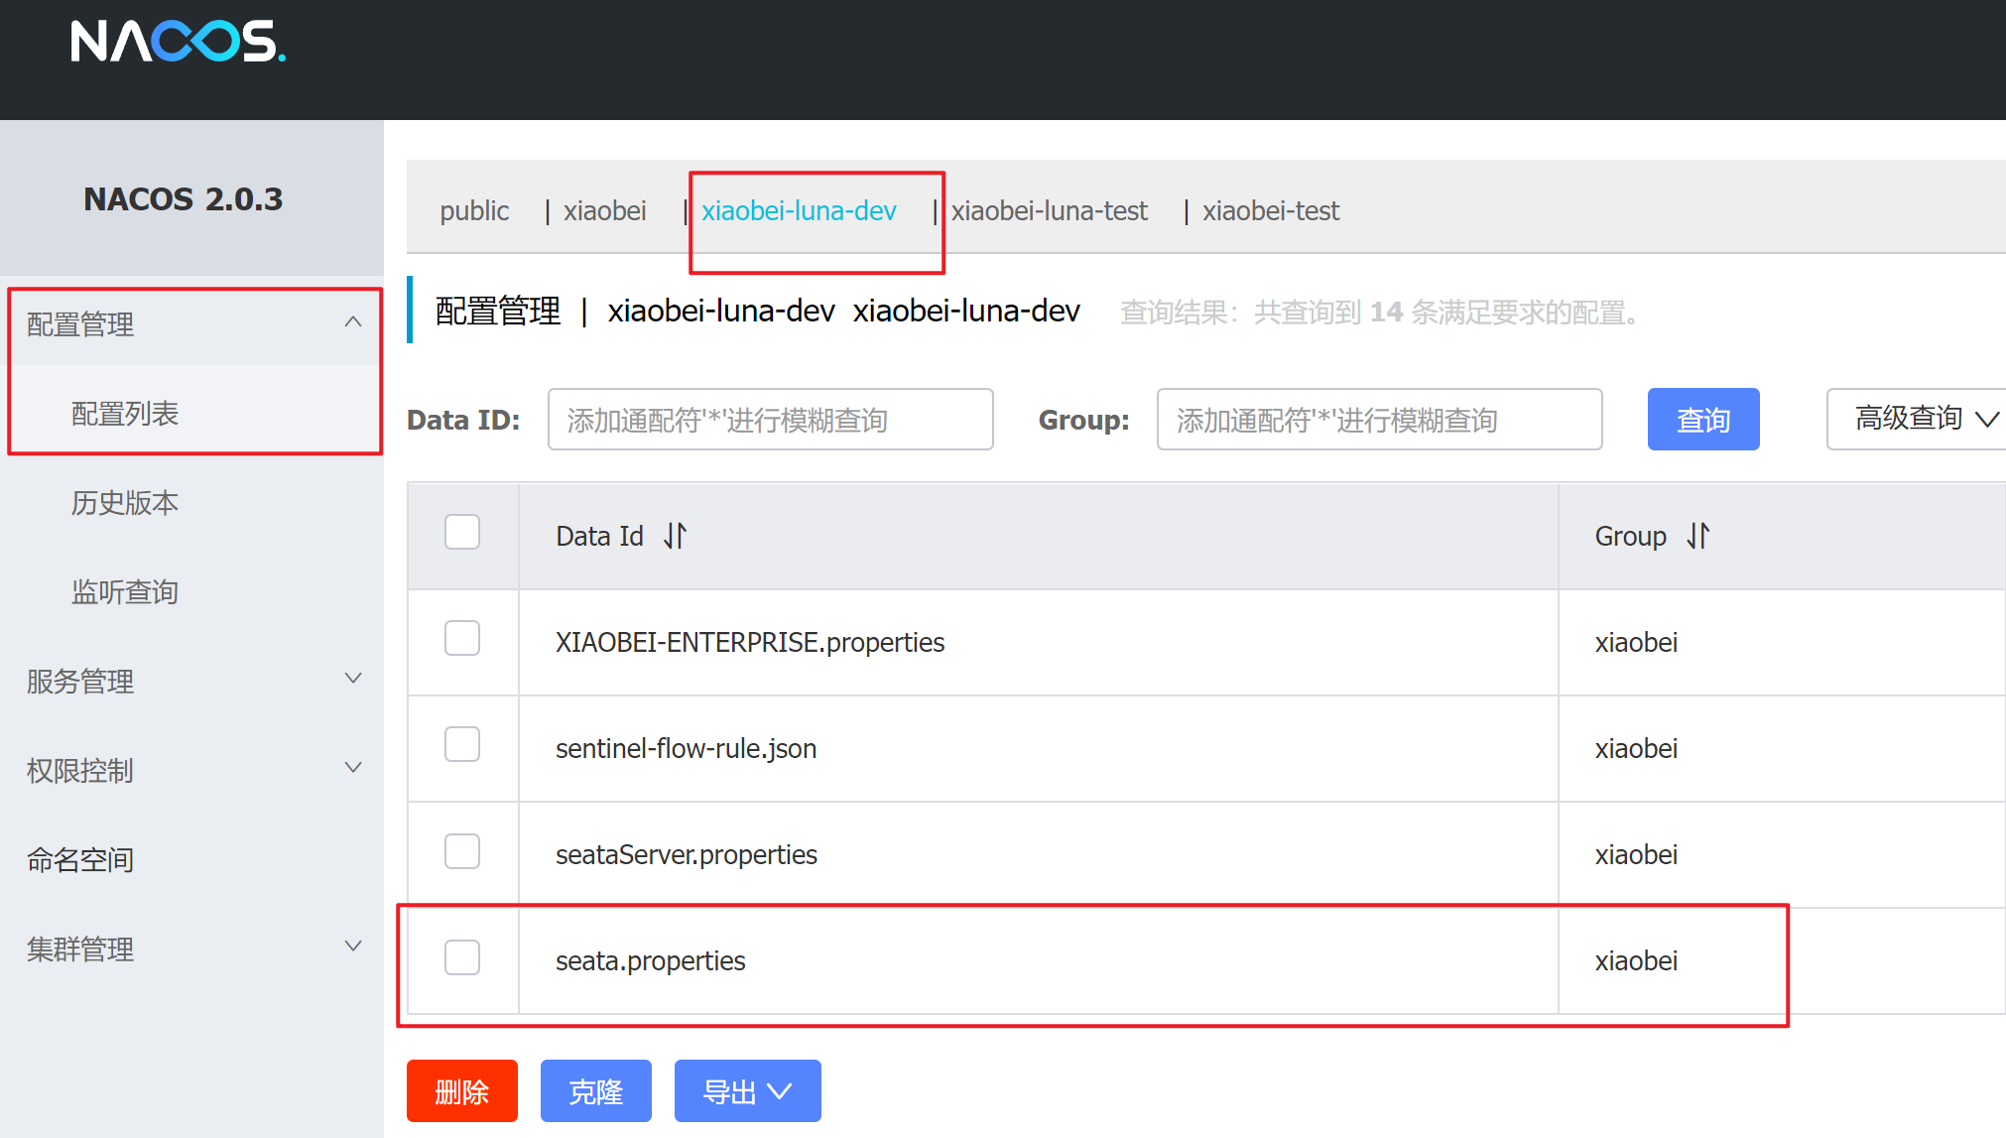Collapse the 配置管理 menu chevron

pos(352,322)
